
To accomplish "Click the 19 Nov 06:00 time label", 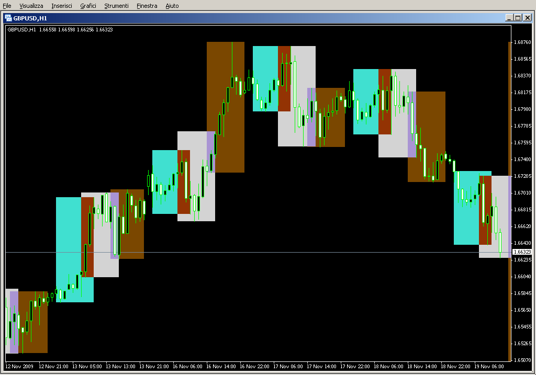I will [489, 367].
